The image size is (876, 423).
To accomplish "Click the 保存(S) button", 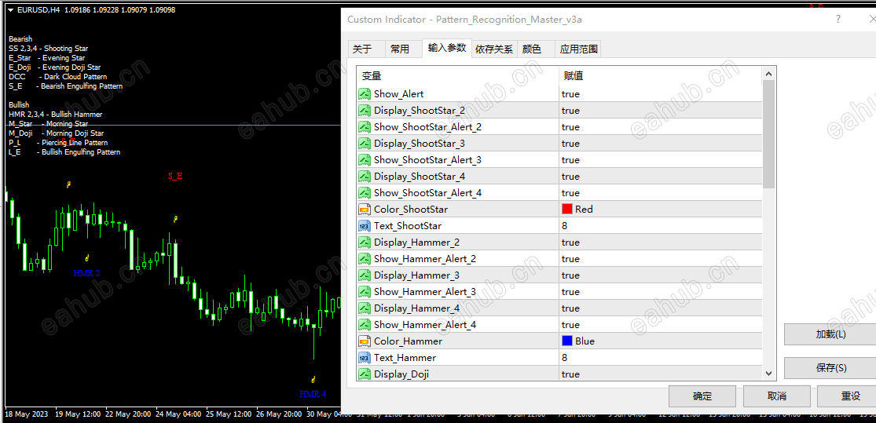I will pos(830,368).
